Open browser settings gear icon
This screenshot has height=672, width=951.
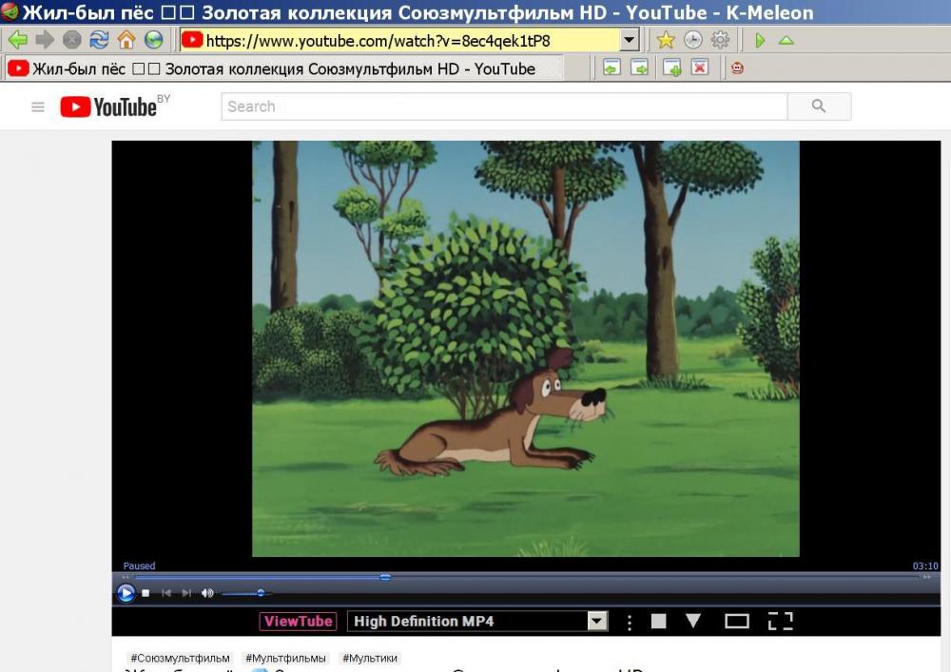click(x=720, y=40)
